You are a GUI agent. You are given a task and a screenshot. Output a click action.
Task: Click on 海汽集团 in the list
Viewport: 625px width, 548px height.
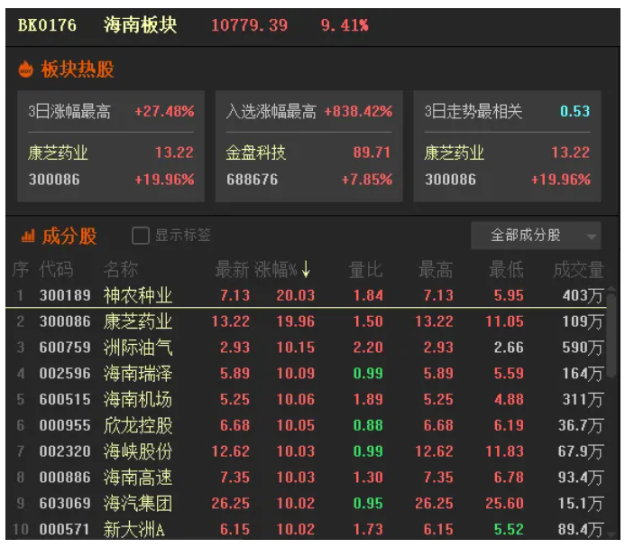(137, 504)
